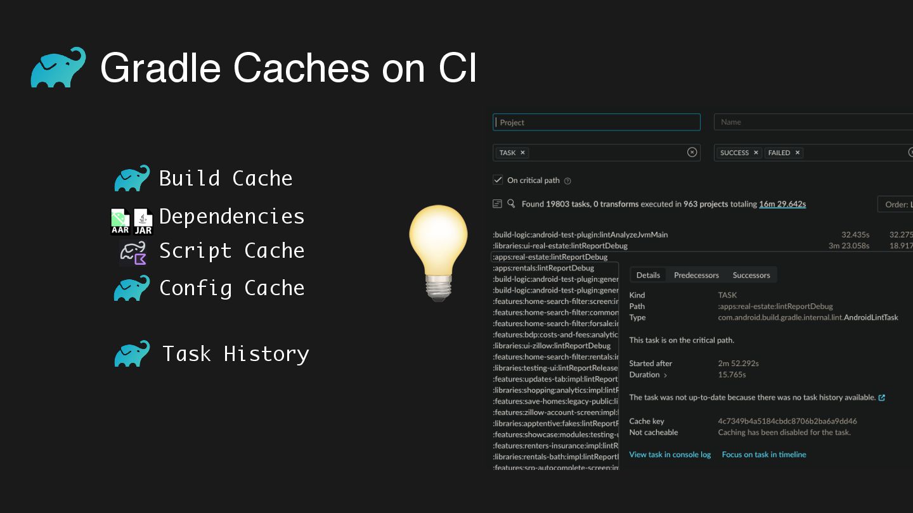Screen dimensions: 913x513
Task: Click the Kotlin script icon beside Script Cache
Action: [x=133, y=253]
